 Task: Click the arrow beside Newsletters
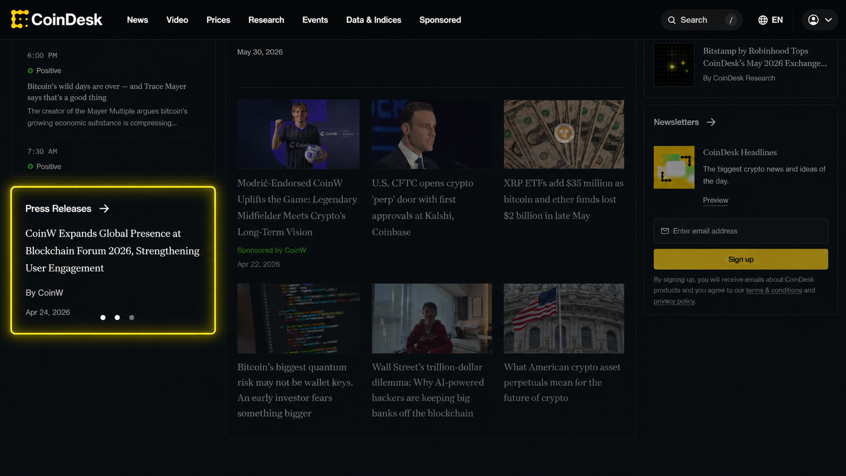(x=711, y=122)
